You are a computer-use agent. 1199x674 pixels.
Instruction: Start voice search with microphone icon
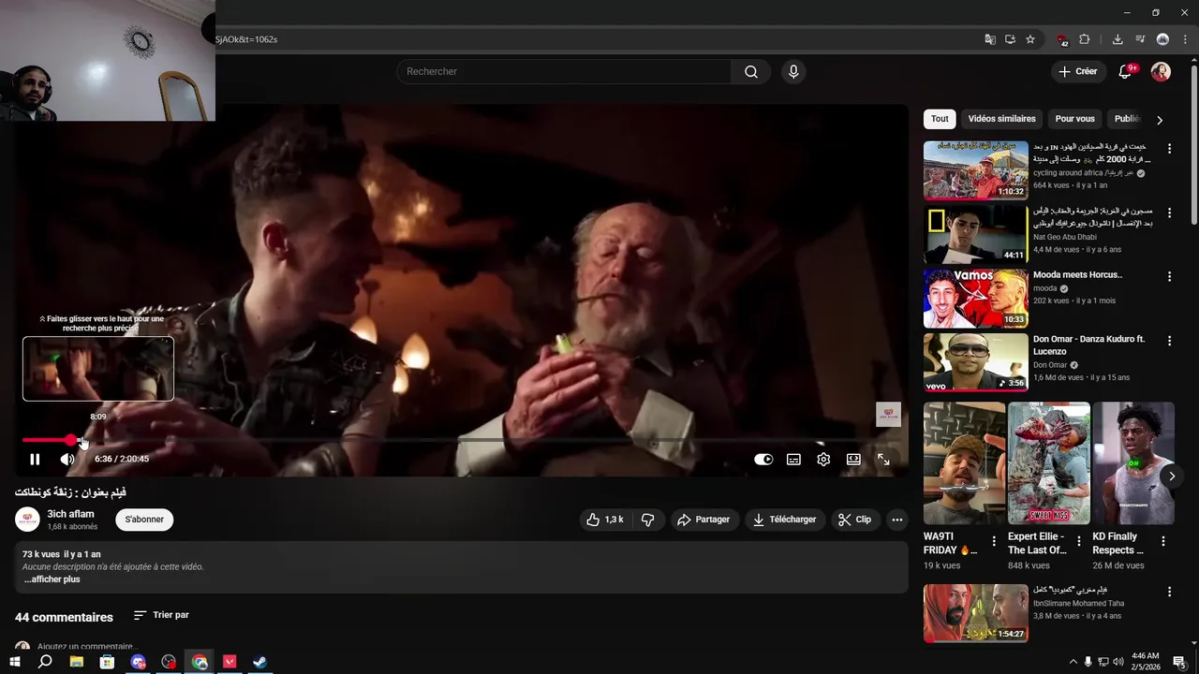(x=793, y=72)
